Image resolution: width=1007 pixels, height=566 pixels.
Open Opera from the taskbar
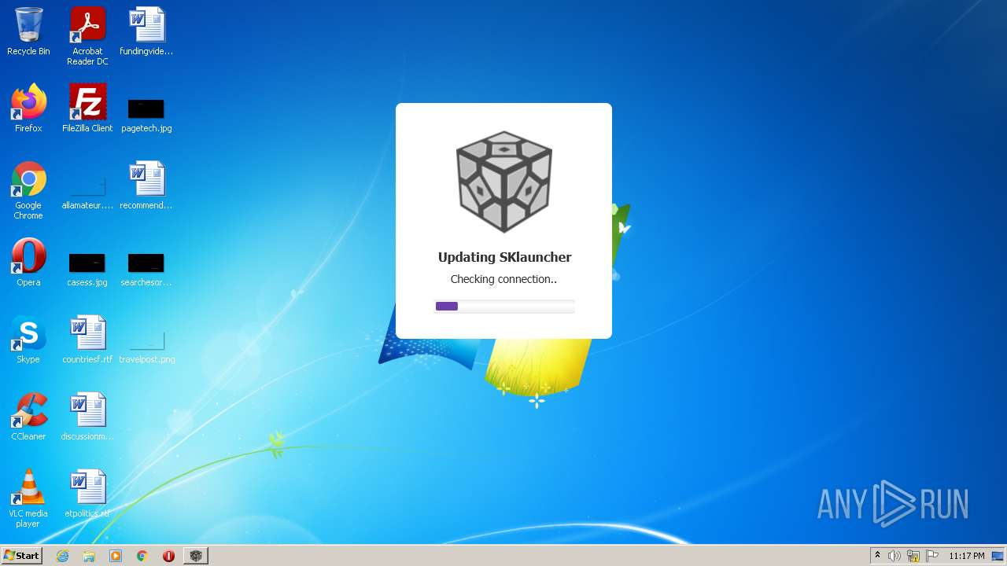168,556
